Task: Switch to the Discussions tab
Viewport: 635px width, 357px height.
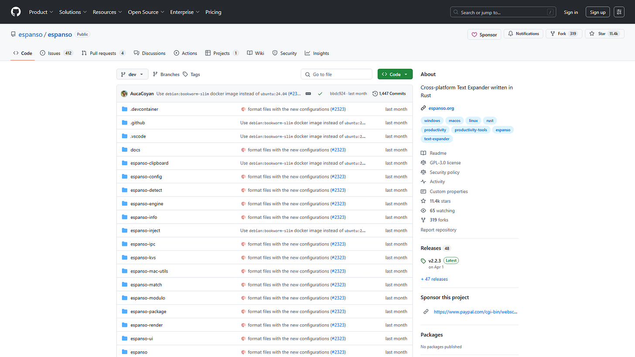Action: 150,53
